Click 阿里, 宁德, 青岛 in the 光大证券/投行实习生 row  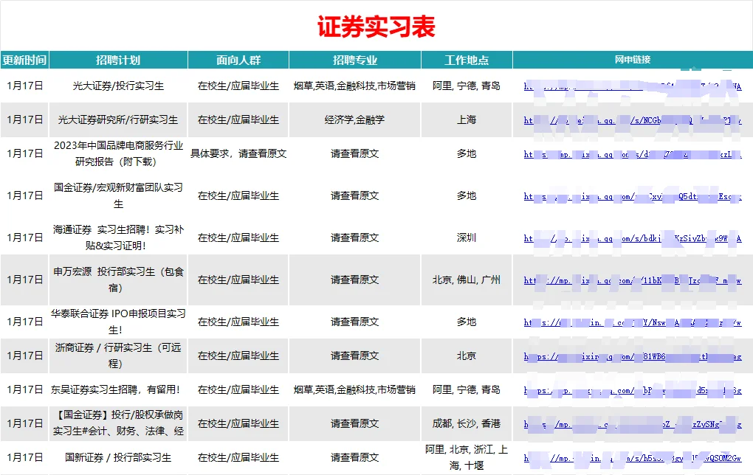[467, 86]
